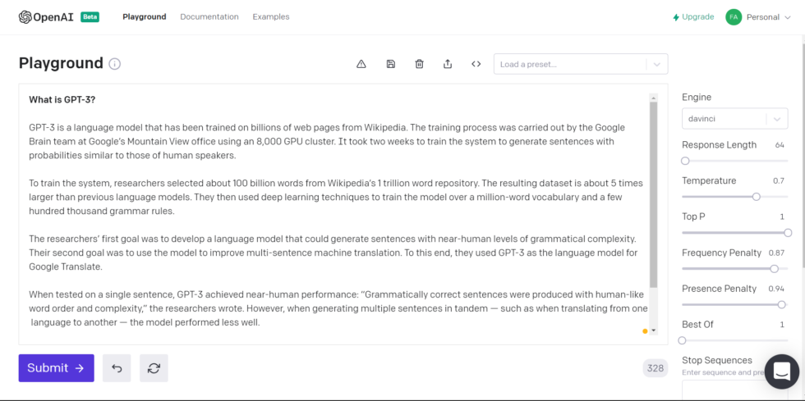Click the 'What is GPT-3?' prompt text
Viewport: 805px width, 401px height.
pos(62,99)
